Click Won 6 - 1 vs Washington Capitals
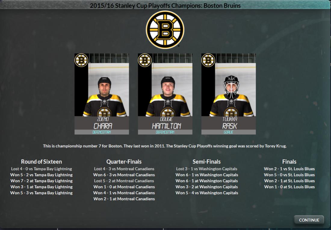Screen dimensions: 331x230 coord(207,175)
